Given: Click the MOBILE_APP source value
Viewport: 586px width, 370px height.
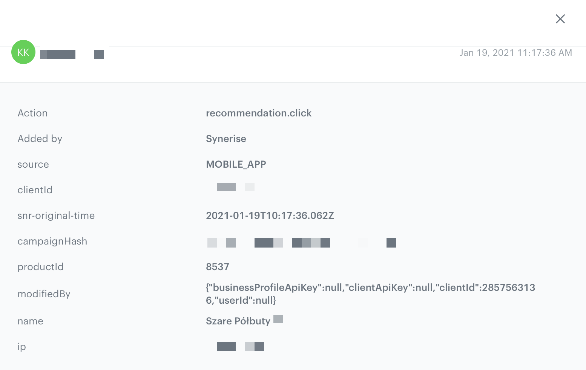Looking at the screenshot, I should click(x=236, y=164).
